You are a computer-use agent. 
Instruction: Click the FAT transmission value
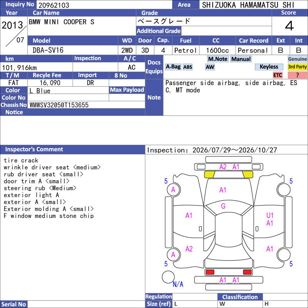(13, 83)
